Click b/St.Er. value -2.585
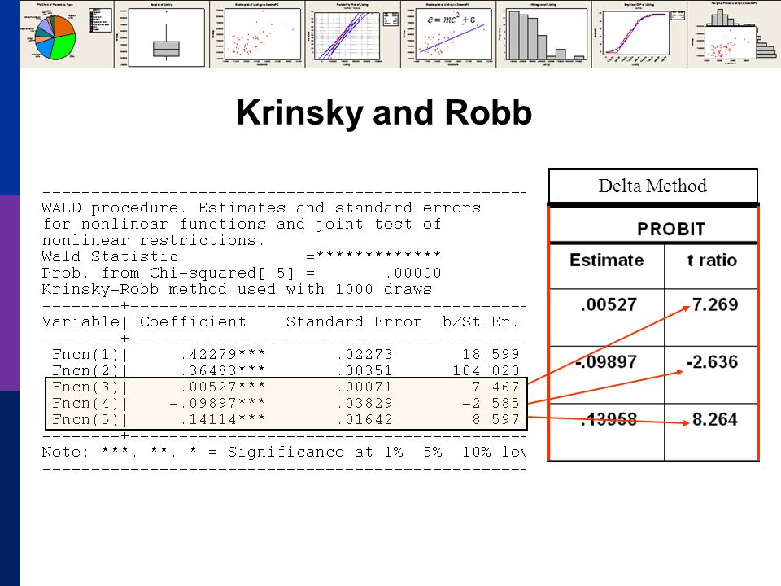Screen dimensions: 781x586 (491, 403)
